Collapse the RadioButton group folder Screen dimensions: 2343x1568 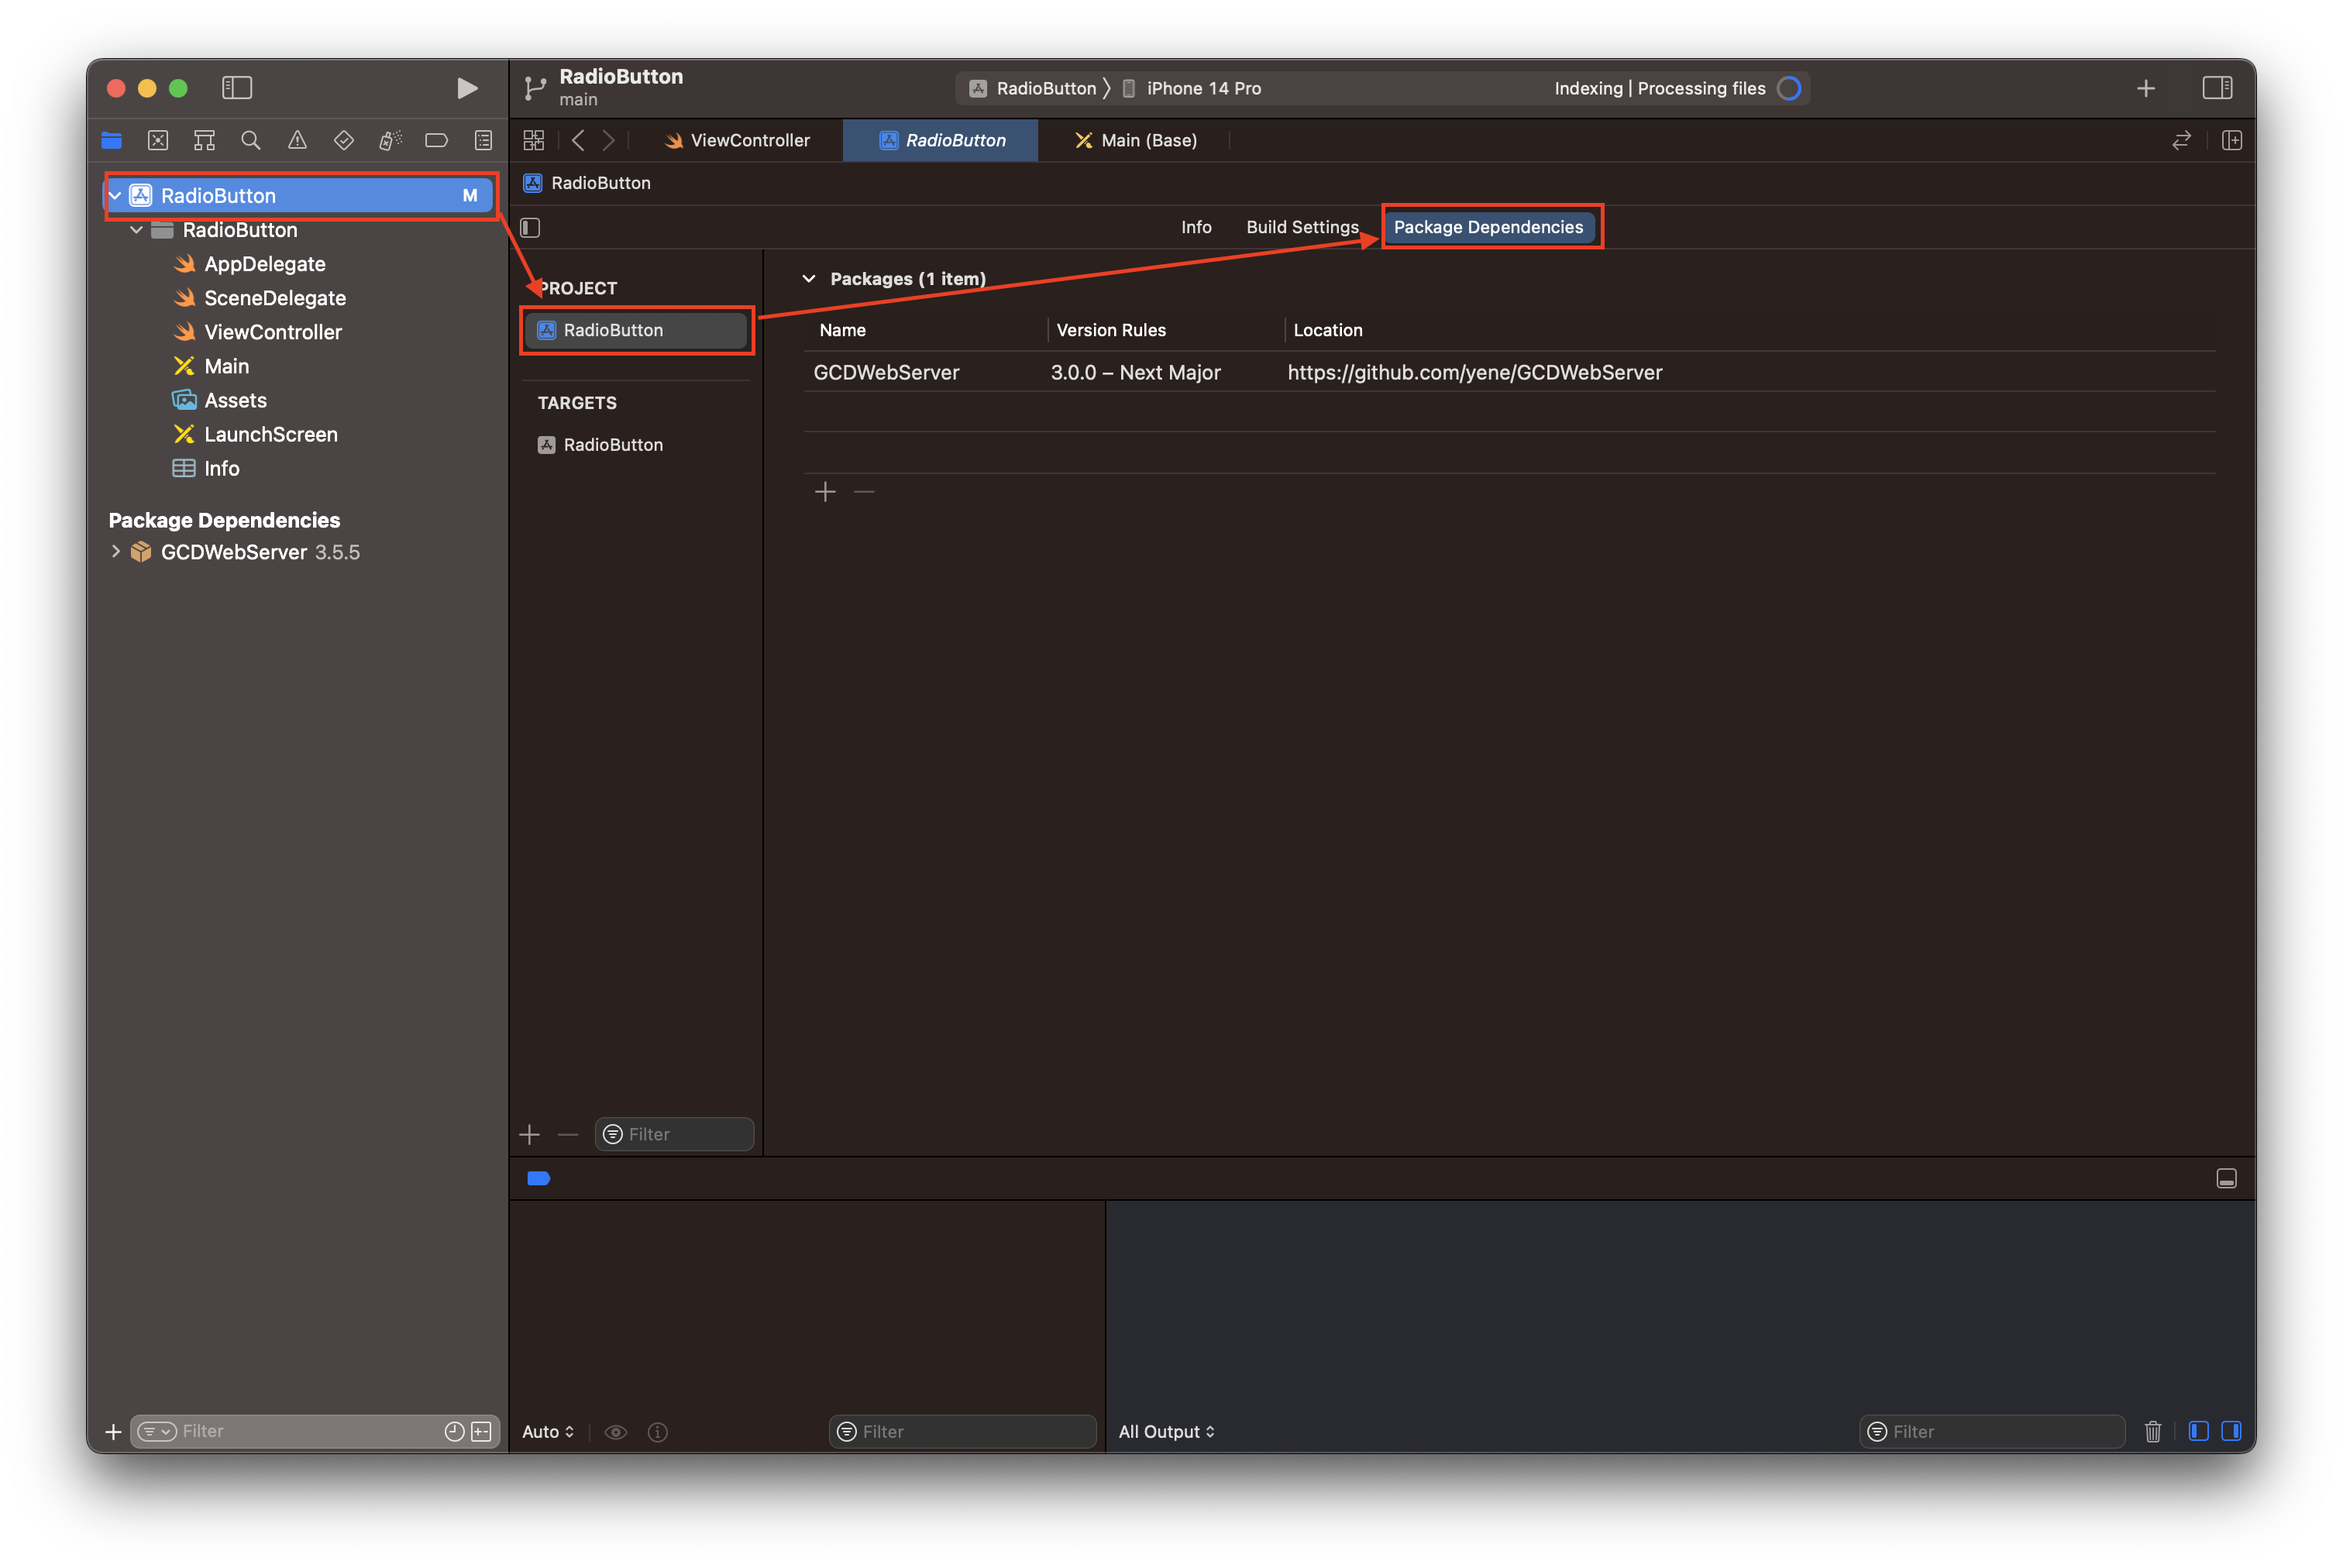136,230
